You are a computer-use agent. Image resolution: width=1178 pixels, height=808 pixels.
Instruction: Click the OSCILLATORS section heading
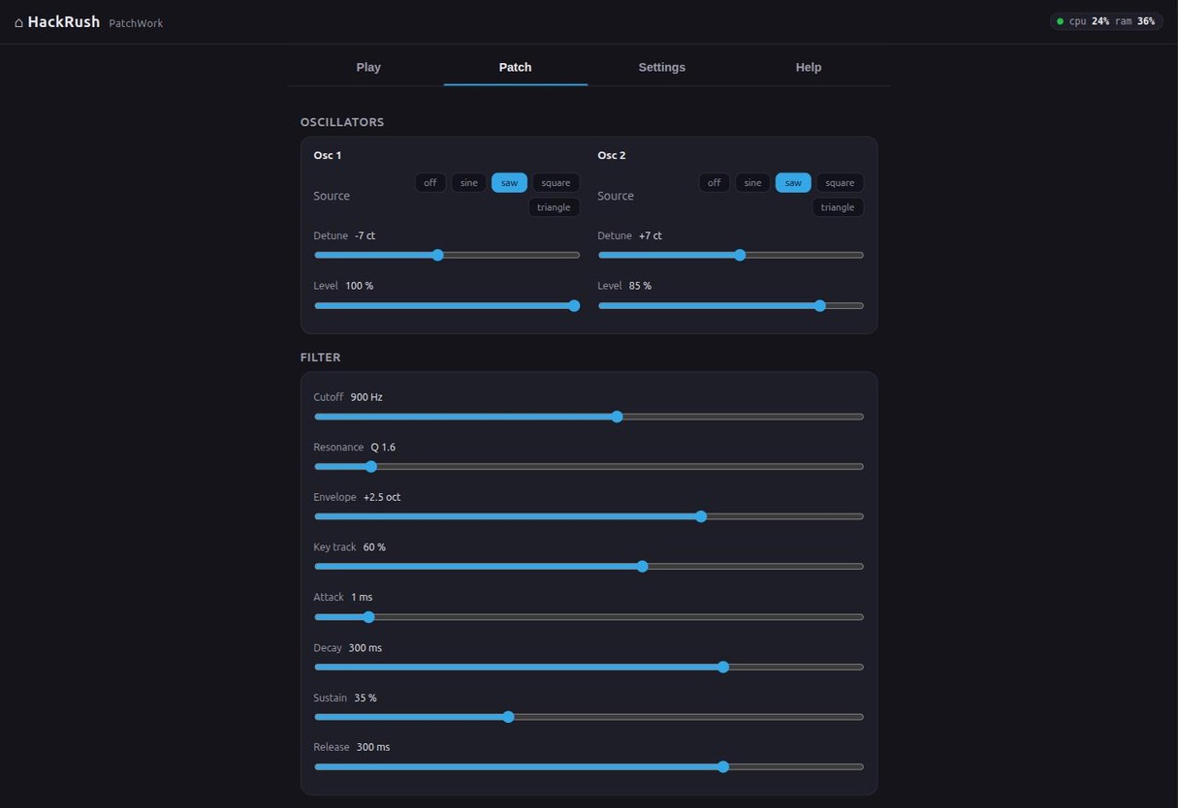[342, 122]
